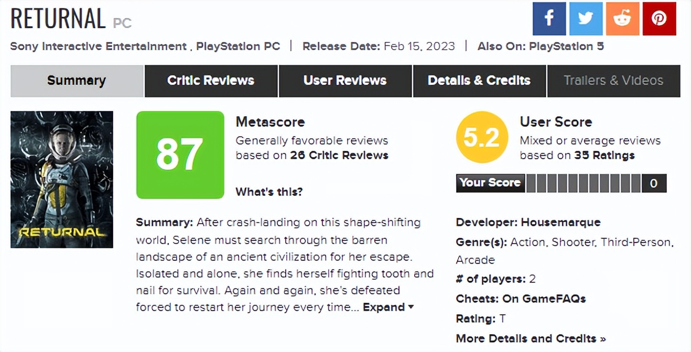Go to Details & Credits tab
The width and height of the screenshot is (691, 352).
tap(479, 81)
